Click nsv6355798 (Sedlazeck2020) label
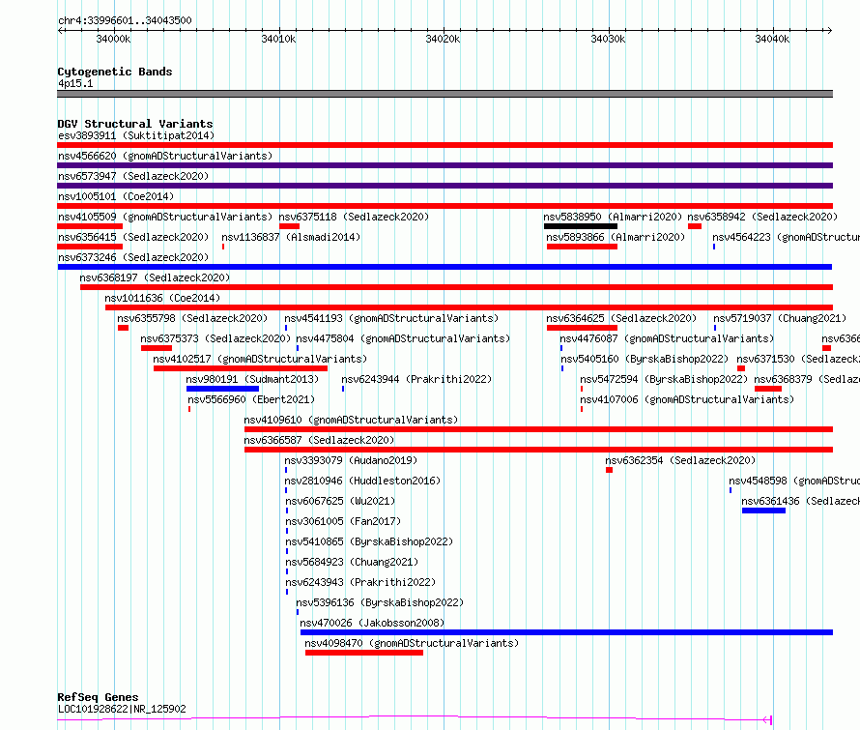Viewport: 860px width, 730px height. pyautogui.click(x=192, y=318)
